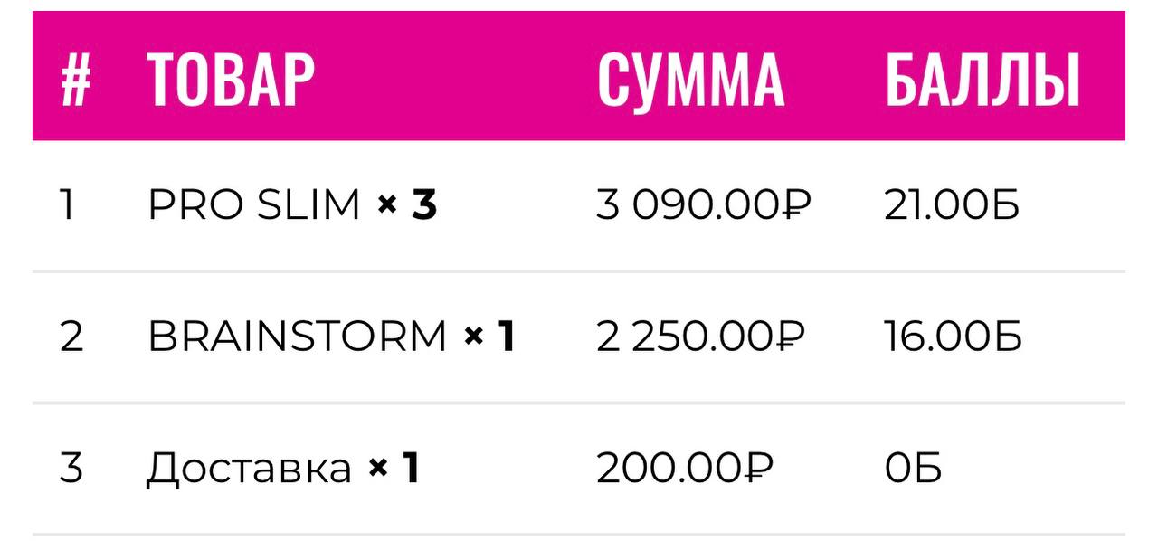The height and width of the screenshot is (541, 1158).
Task: Click the ТОВАР column header
Action: [231, 80]
